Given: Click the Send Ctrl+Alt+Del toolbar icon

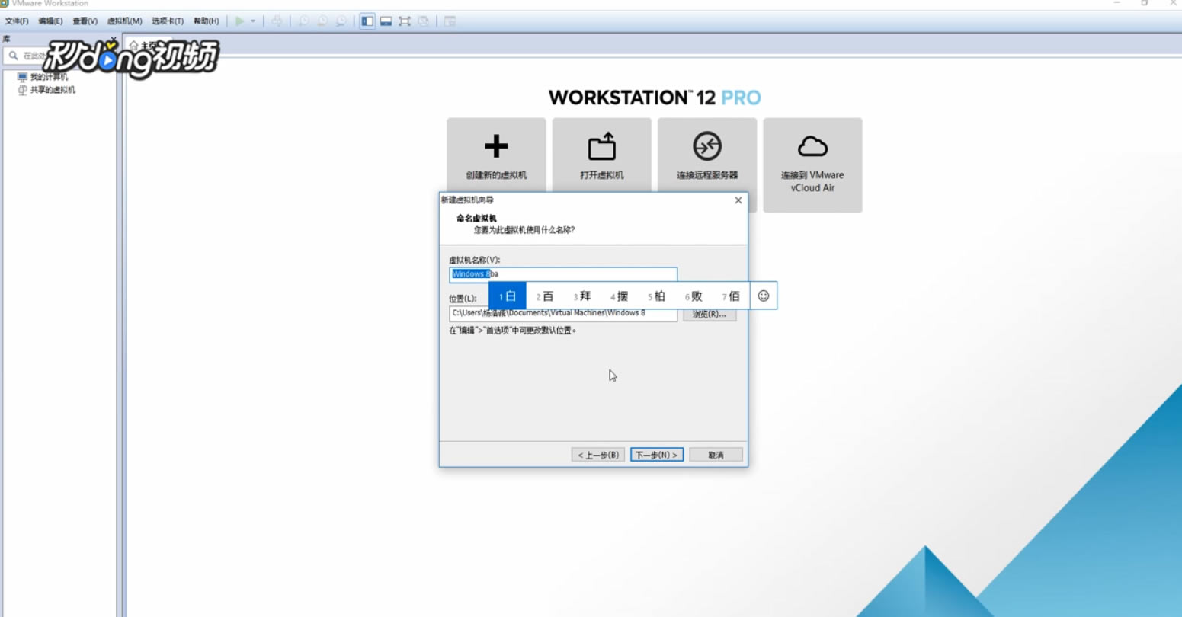Looking at the screenshot, I should (277, 21).
